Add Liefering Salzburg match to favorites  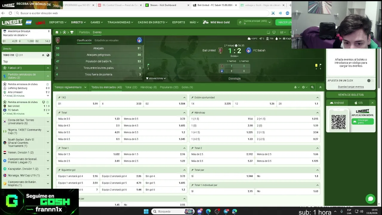(47, 84)
